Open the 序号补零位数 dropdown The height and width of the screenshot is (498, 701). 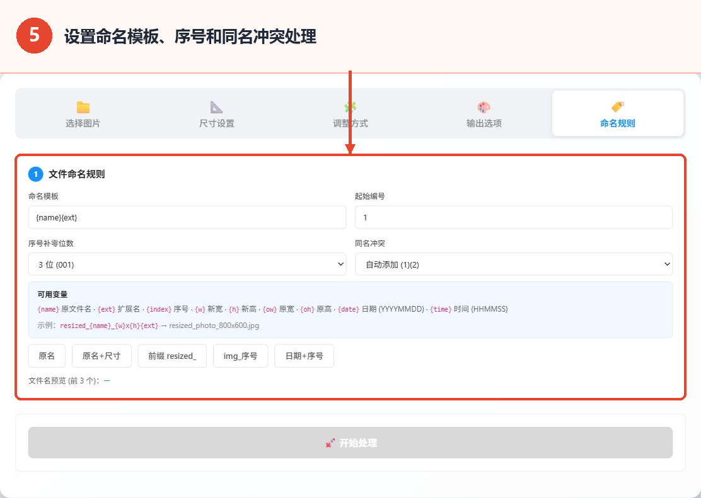187,264
